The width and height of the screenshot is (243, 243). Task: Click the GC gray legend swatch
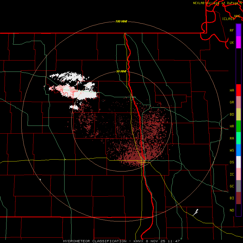click(x=238, y=186)
